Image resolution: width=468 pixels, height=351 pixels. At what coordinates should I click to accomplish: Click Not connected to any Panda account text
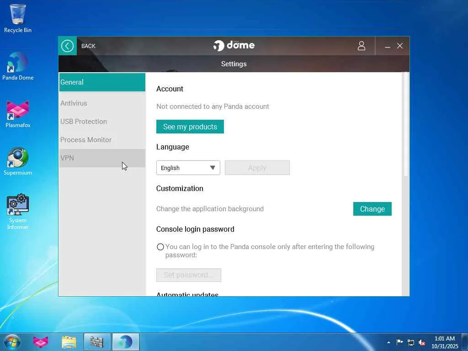[x=213, y=106]
